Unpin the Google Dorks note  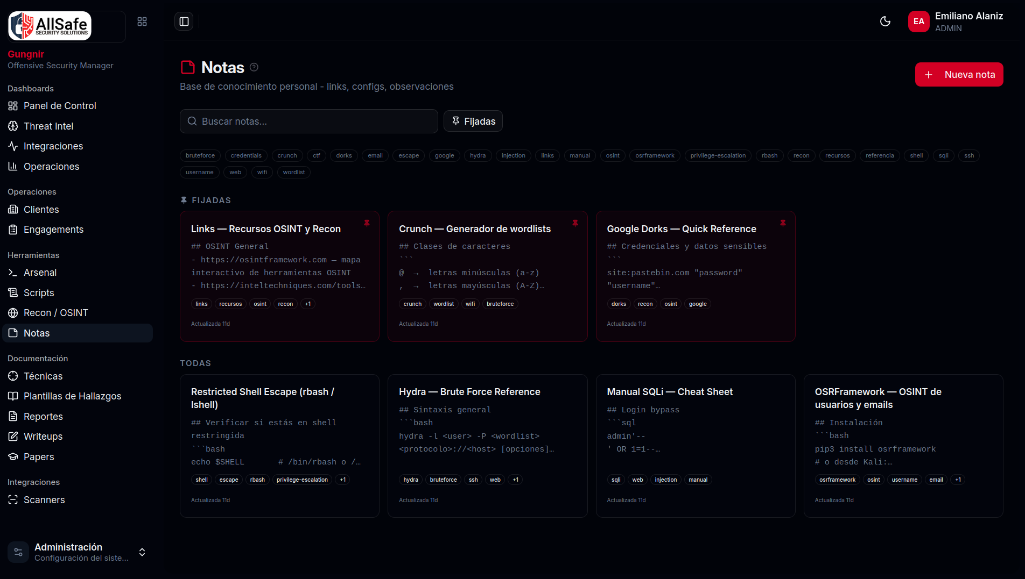tap(783, 223)
